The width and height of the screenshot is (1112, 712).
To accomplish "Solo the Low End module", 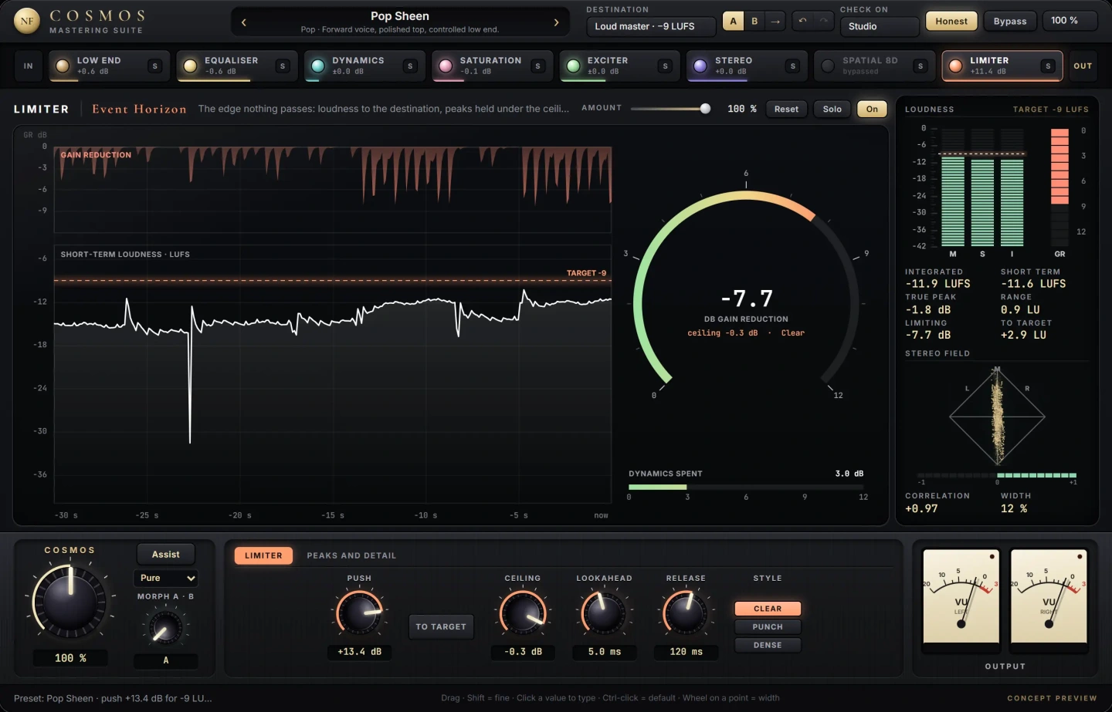I will (155, 66).
